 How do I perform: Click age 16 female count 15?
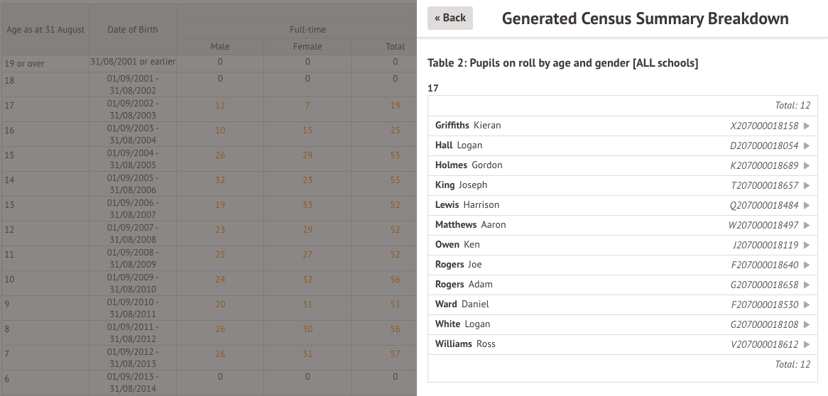click(x=307, y=131)
